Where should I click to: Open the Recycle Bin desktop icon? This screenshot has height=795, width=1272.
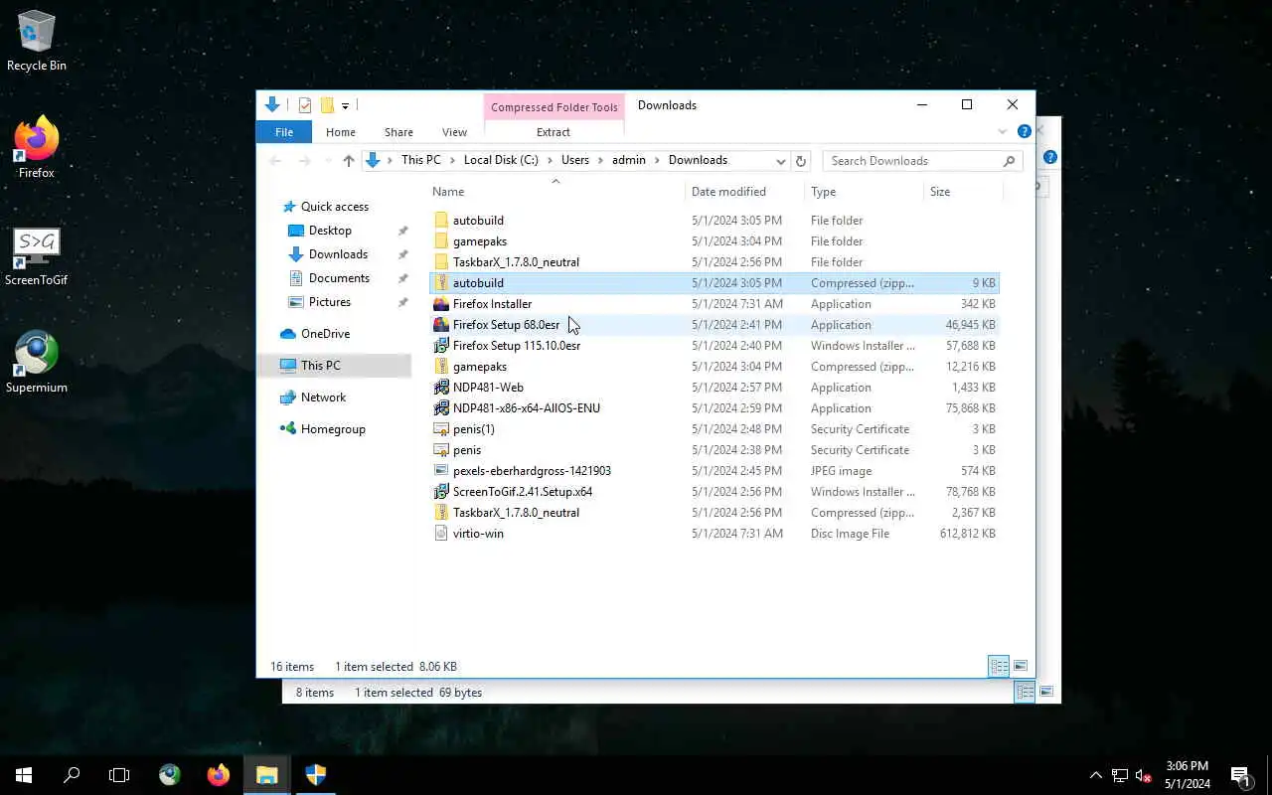[37, 42]
